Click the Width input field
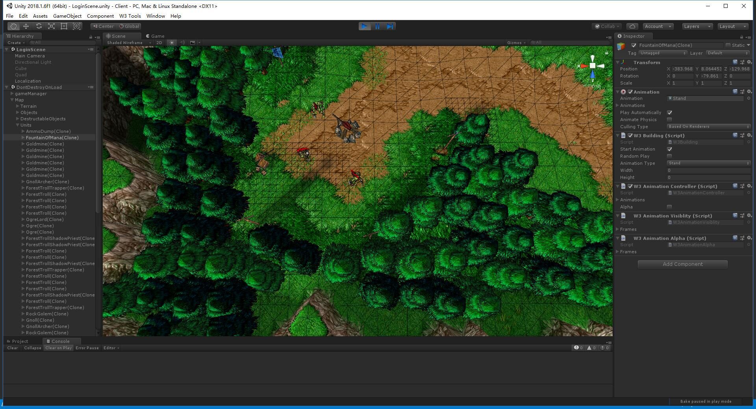This screenshot has height=409, width=756. (x=708, y=170)
